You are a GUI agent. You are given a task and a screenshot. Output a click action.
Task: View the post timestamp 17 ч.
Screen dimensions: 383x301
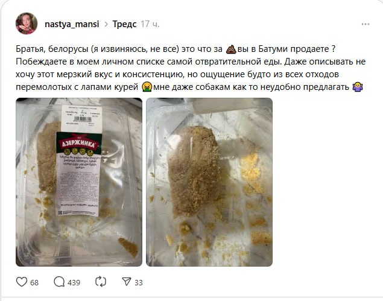[x=150, y=24]
